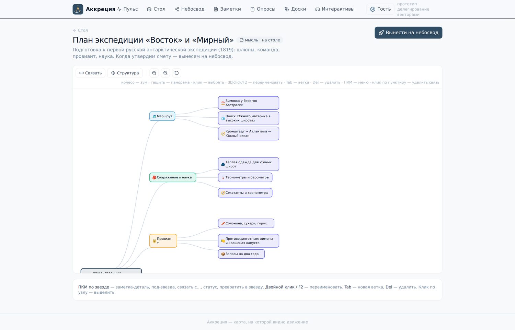Click the description starting with Подготовка к первой

(176, 53)
